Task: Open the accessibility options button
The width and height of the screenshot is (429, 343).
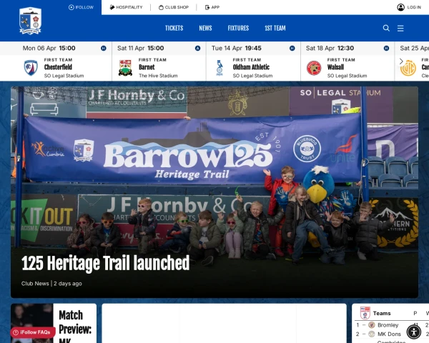Action: 414,332
